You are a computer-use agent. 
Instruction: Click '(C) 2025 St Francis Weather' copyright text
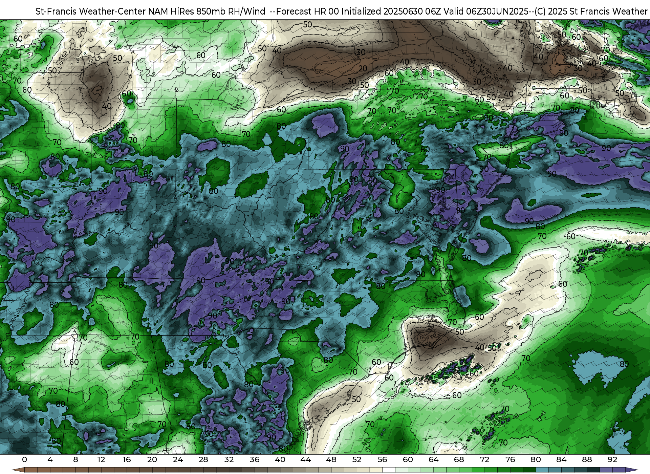tap(591, 12)
